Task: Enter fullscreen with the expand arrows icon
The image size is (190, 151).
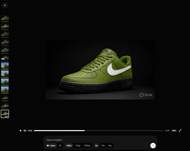Action: pos(180,131)
